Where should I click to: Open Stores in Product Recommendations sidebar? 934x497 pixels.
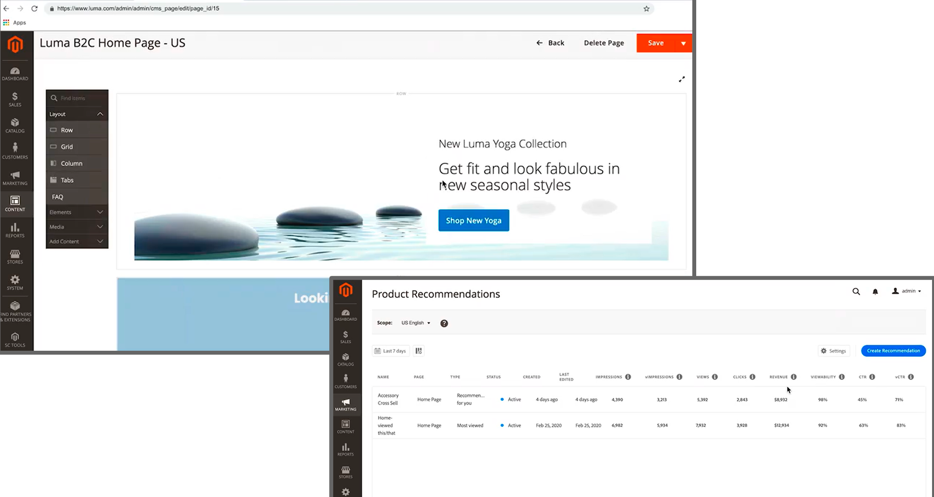[x=345, y=472]
